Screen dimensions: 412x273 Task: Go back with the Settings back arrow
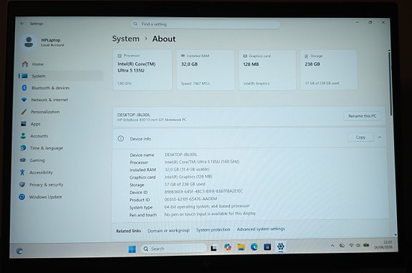pyautogui.click(x=22, y=24)
